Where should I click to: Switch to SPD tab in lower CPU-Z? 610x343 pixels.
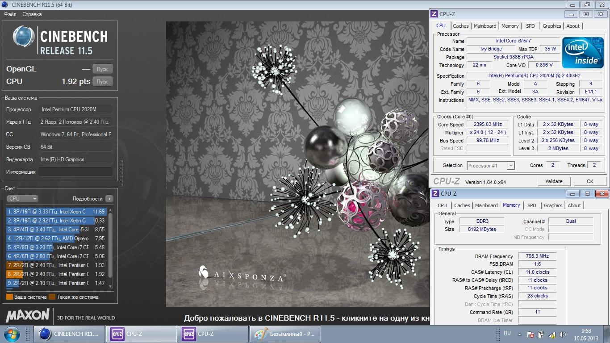pos(531,205)
